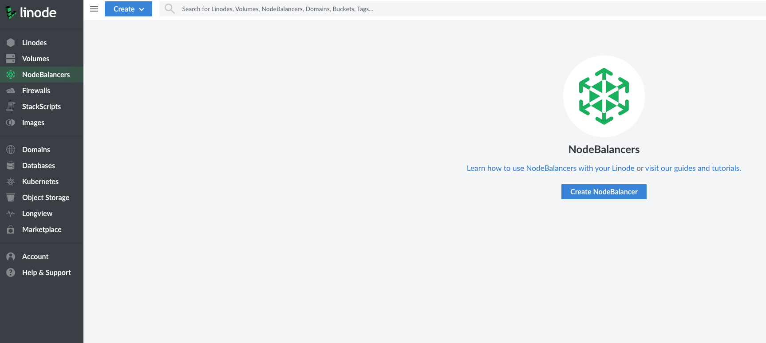Open the 'Learn how to use NodeBalancers' link

pos(550,168)
